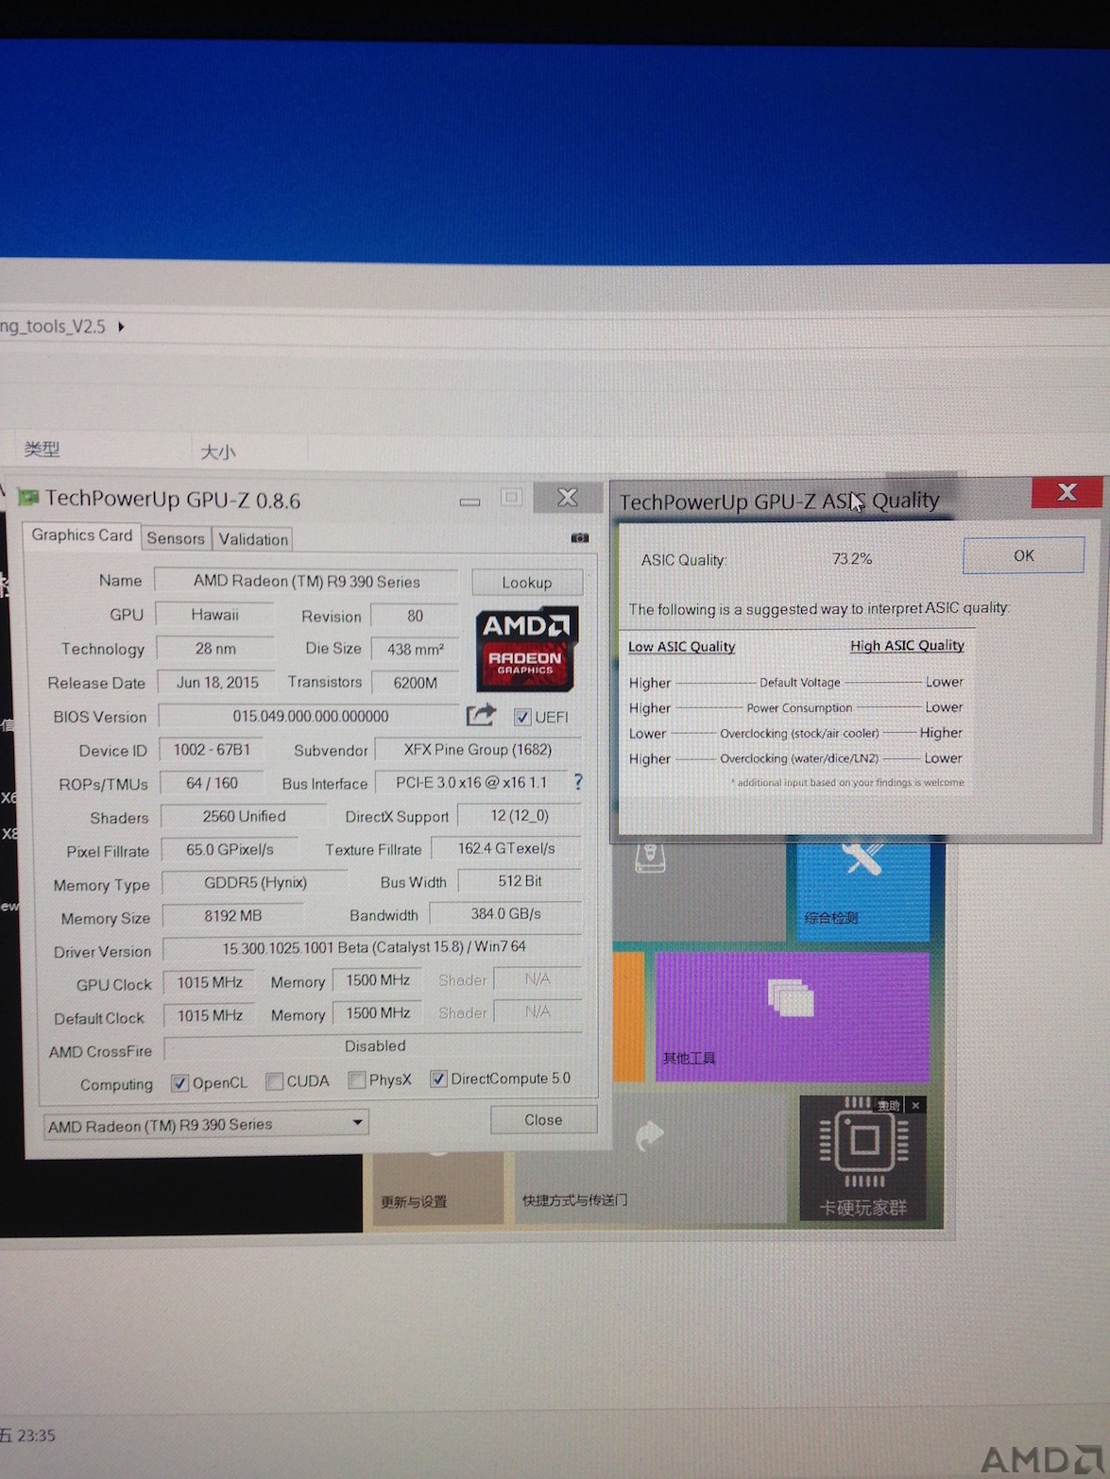Click the Bus Interface PCI-E 3.0 field
Image resolution: width=1110 pixels, height=1479 pixels.
(470, 783)
